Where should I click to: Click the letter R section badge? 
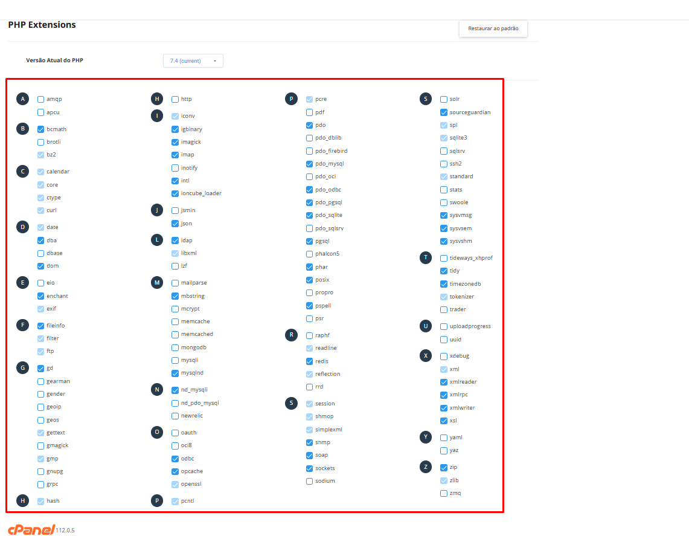[x=291, y=335]
